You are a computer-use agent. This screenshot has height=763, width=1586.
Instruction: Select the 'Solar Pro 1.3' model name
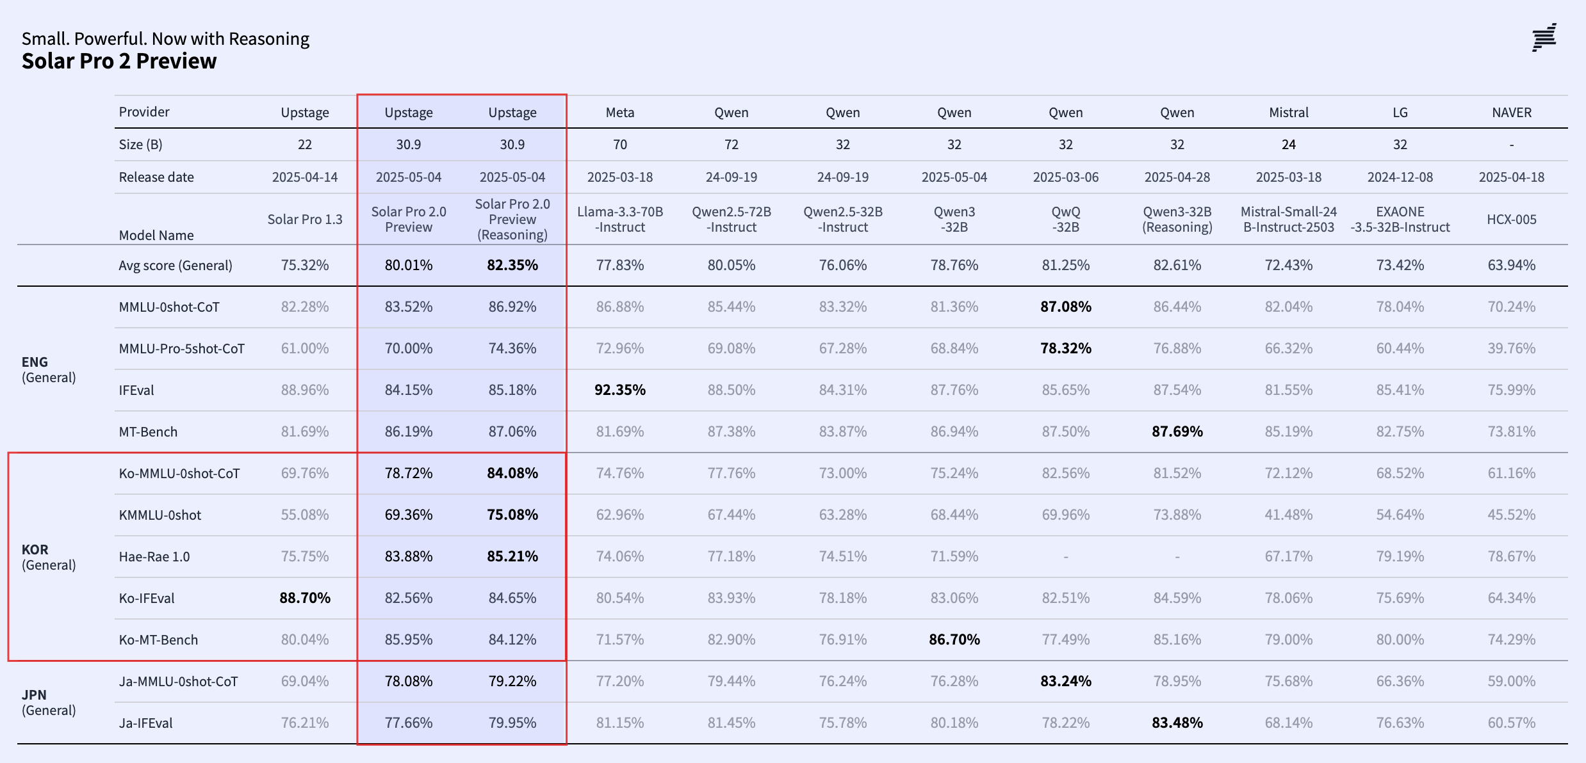coord(305,220)
